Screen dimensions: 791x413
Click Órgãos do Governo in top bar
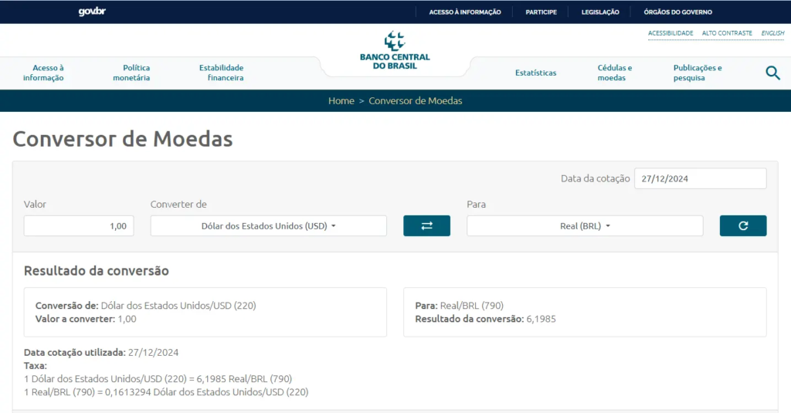(x=677, y=12)
